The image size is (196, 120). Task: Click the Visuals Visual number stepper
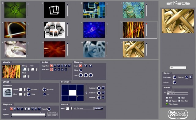(x=28, y=76)
